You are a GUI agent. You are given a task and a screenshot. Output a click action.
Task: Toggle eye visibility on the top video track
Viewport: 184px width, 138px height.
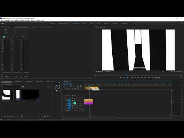[75, 96]
